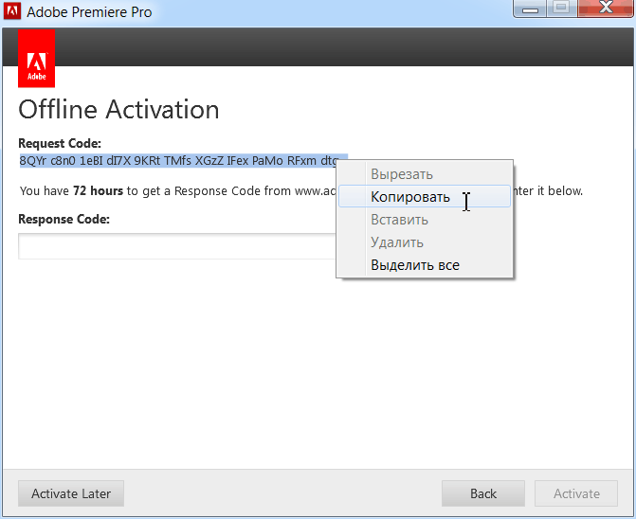The width and height of the screenshot is (636, 519).
Task: Click the Activate Later button
Action: click(x=71, y=493)
